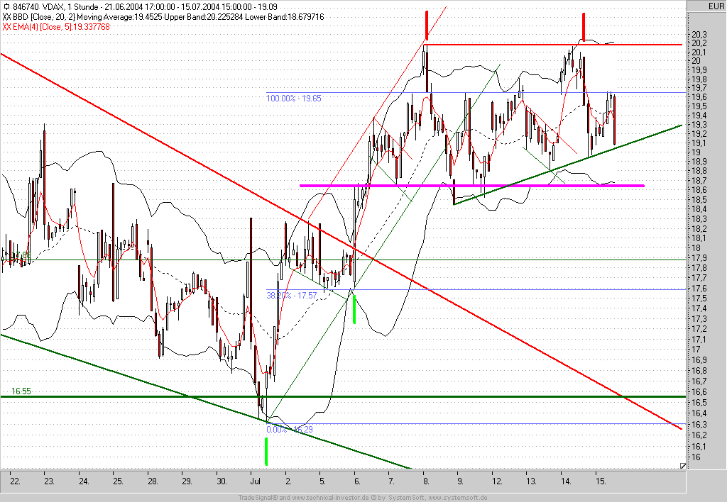The width and height of the screenshot is (727, 502).
Task: Click the resize grip at chart corner
Action: point(682,465)
